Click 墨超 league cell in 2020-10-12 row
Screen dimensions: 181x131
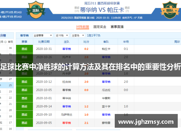coord(24,82)
